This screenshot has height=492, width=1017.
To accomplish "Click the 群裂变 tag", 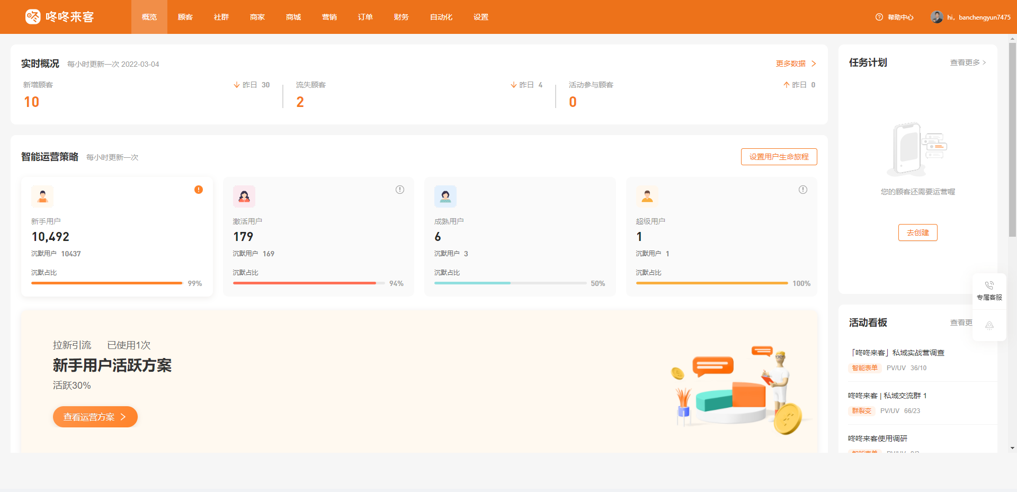I will (861, 411).
